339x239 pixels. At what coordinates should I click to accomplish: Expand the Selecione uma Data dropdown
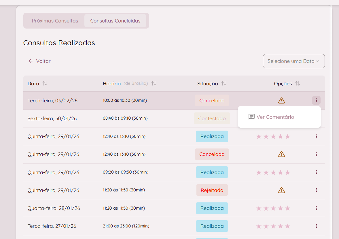(x=293, y=61)
